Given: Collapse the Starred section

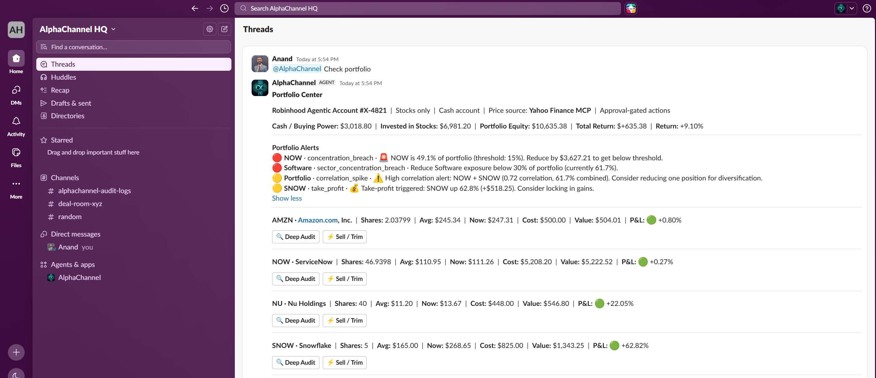Looking at the screenshot, I should (62, 140).
